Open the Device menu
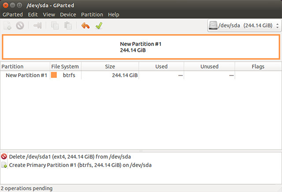 coord(68,15)
